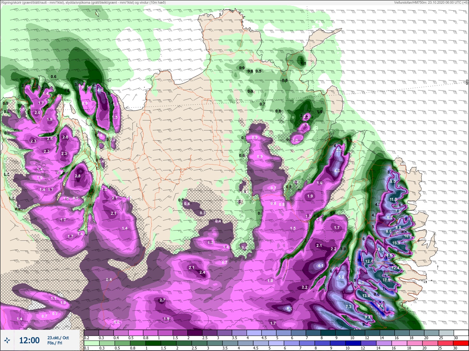Click the 9.0 precipitation value on the map

pyautogui.click(x=393, y=181)
